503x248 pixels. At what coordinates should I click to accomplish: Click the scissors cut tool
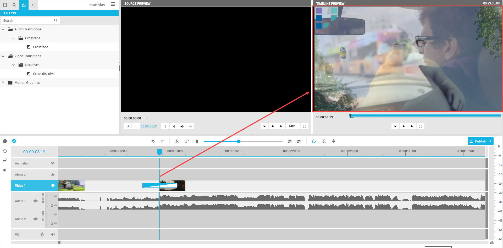[x=177, y=141]
